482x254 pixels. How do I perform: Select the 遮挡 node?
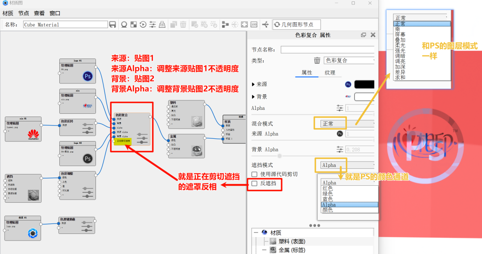(23, 188)
